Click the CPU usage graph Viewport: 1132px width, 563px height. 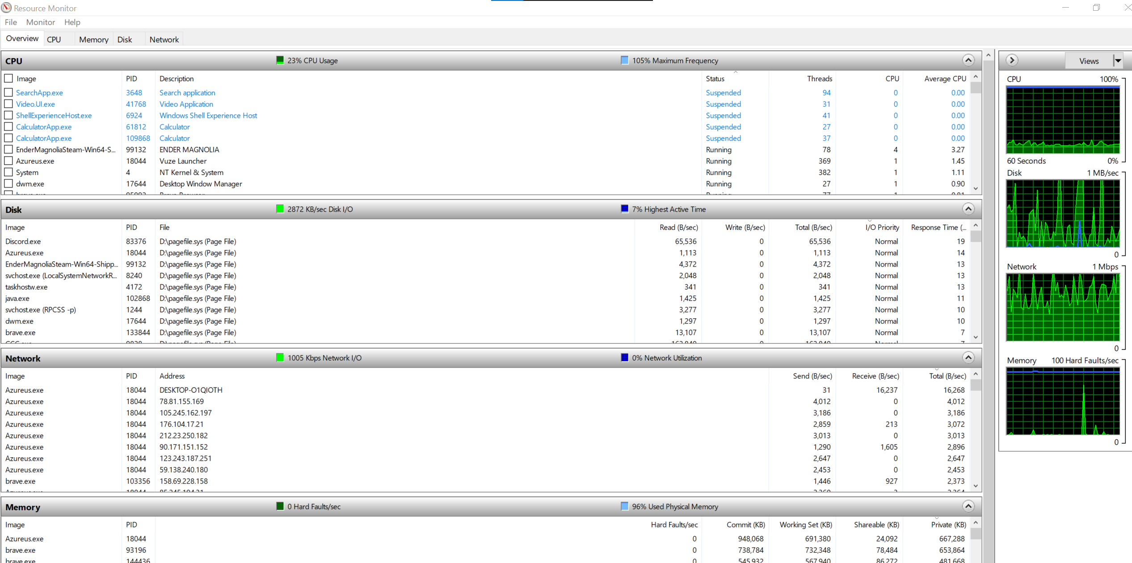[1063, 120]
